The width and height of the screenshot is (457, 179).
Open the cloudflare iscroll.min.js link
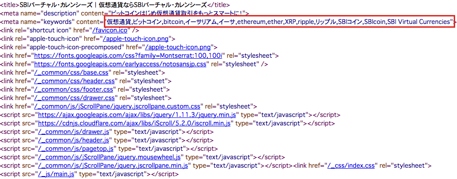click(x=135, y=123)
